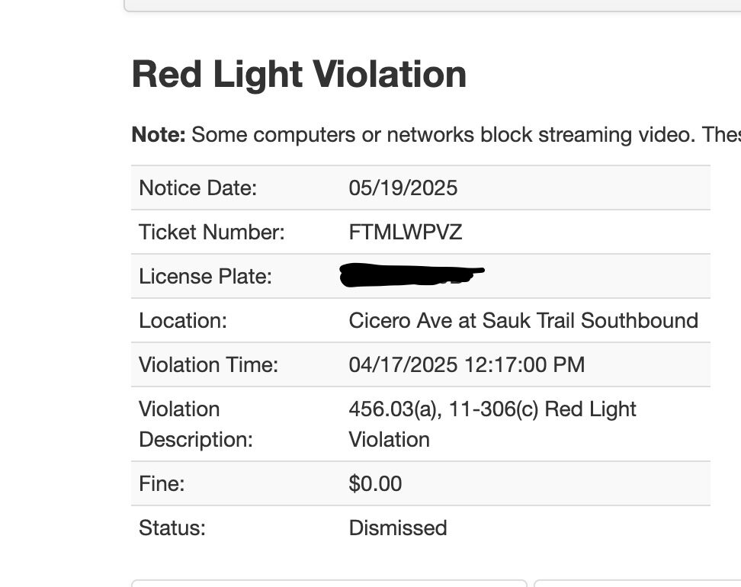The height and width of the screenshot is (587, 741).
Task: Select the Dismissed status value
Action: click(x=398, y=528)
